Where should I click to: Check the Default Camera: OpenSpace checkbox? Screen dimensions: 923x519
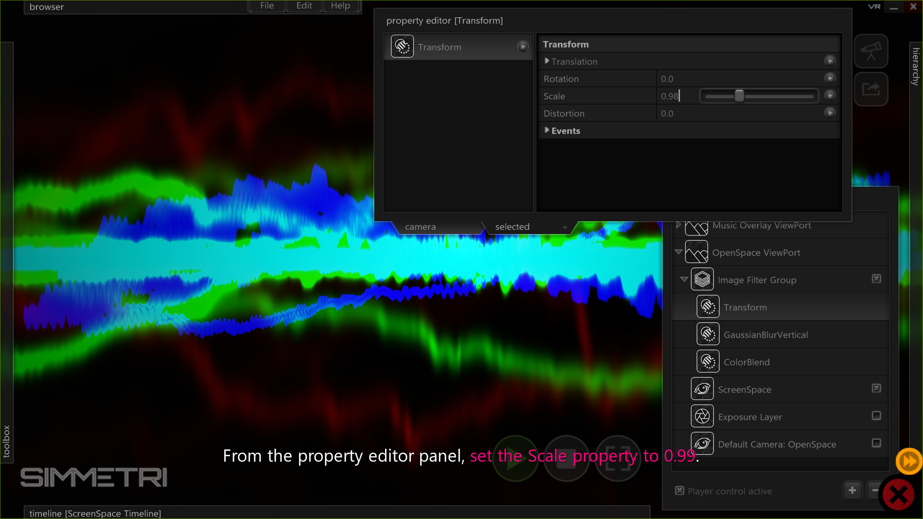click(x=877, y=443)
